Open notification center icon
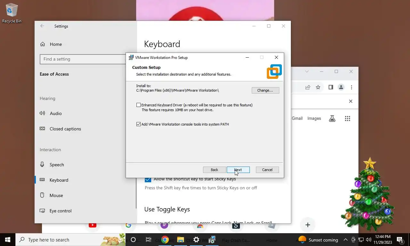The height and width of the screenshot is (246, 410). [400, 240]
